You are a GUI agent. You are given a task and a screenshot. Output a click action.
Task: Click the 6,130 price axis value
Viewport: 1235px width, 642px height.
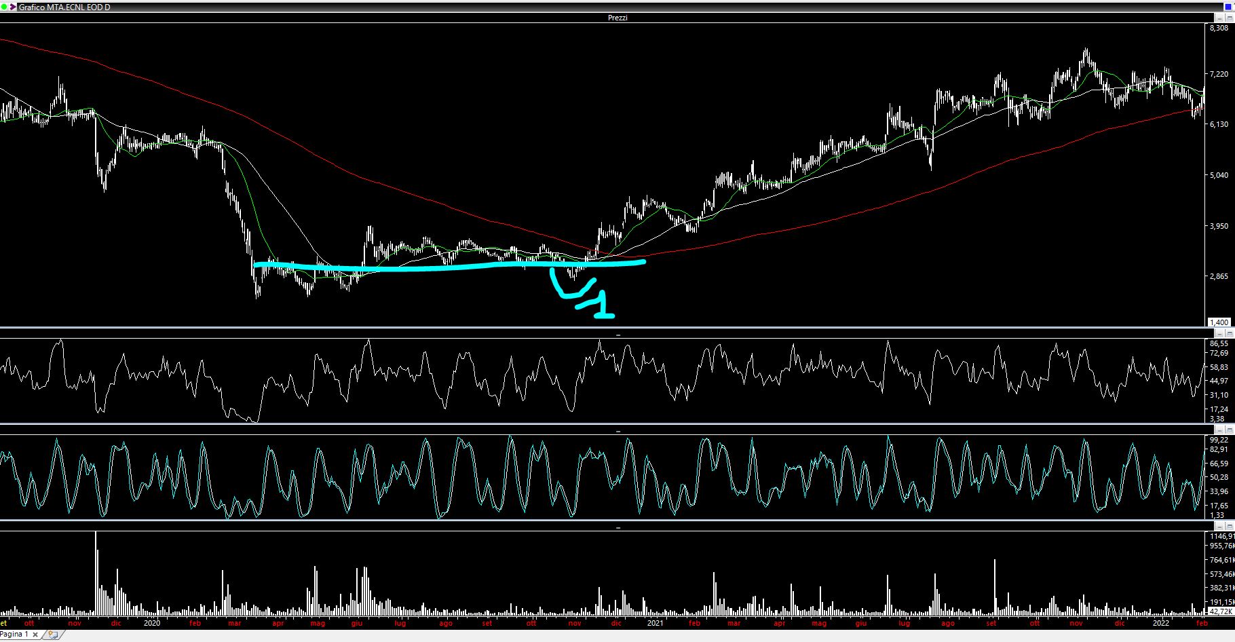click(1219, 124)
